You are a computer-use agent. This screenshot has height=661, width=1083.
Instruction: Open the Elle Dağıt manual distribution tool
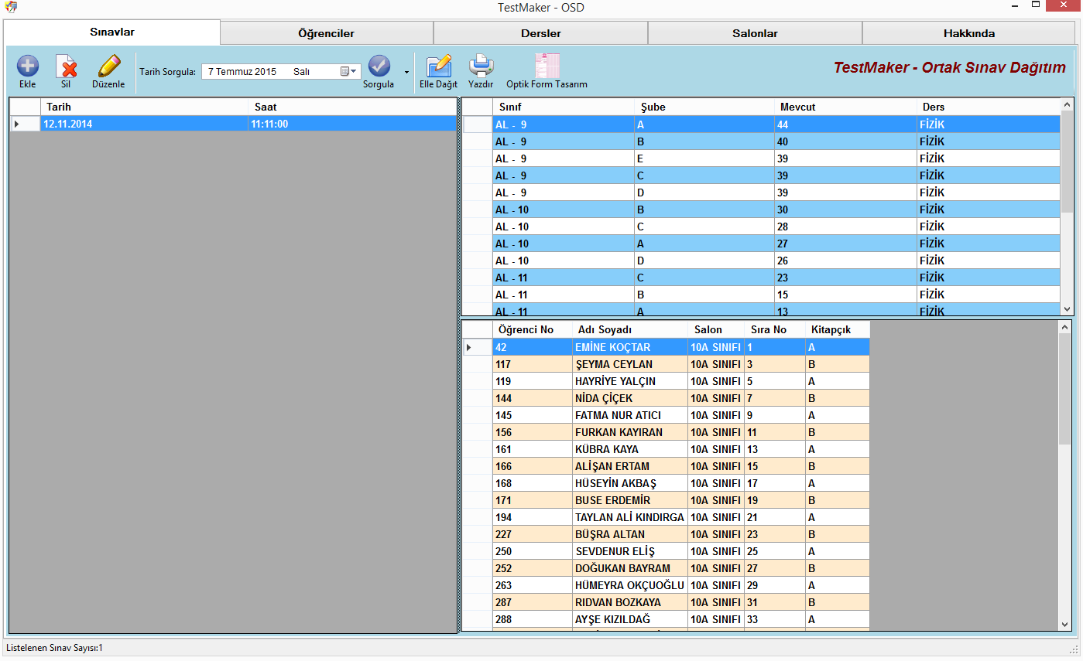click(438, 67)
